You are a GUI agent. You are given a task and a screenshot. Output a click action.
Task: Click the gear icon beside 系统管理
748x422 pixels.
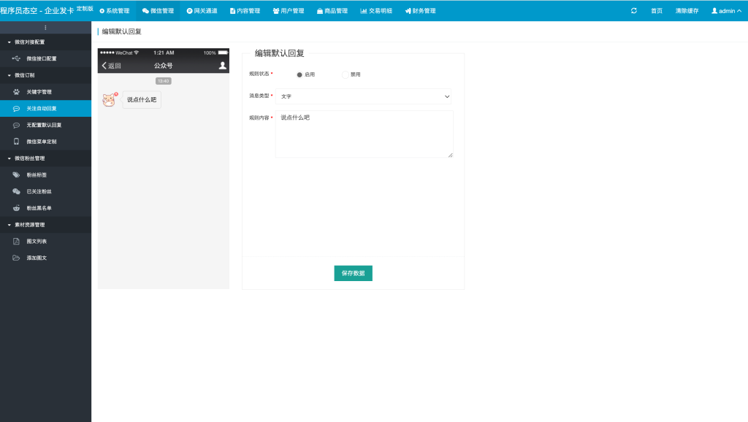point(102,11)
